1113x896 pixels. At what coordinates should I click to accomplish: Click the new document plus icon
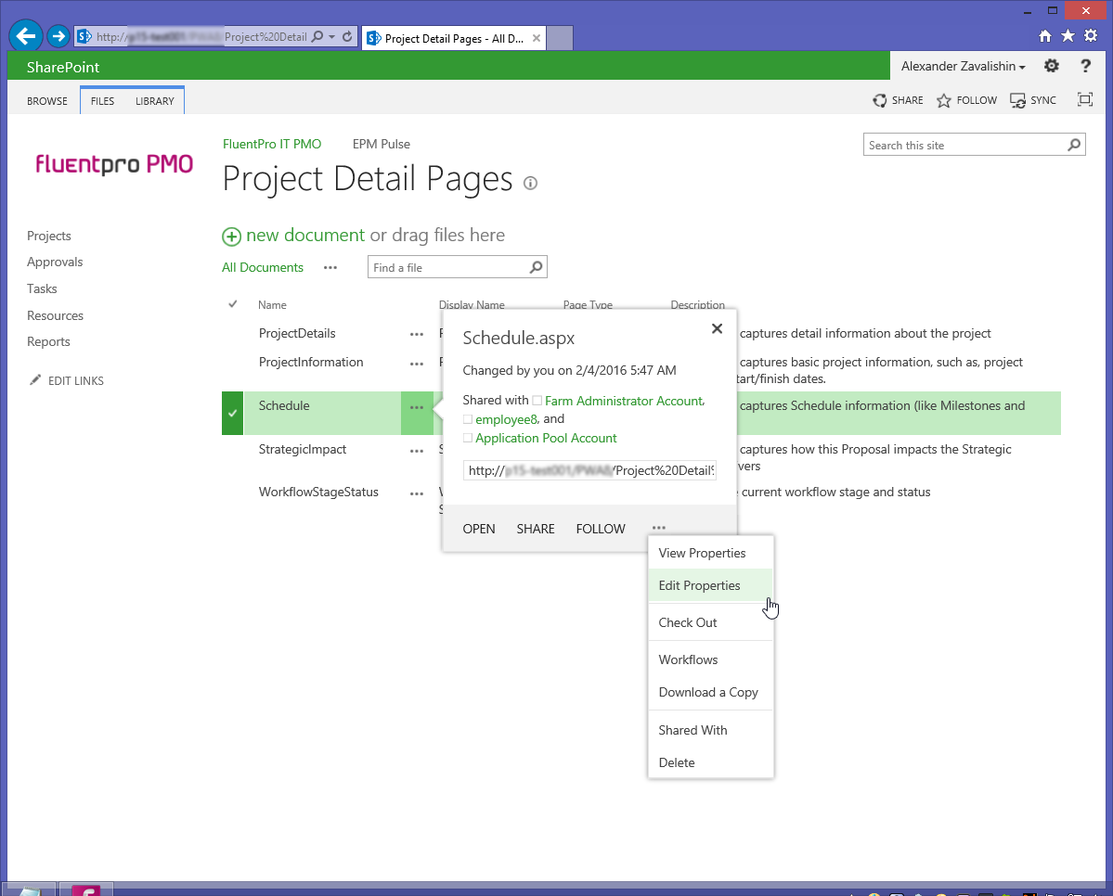pyautogui.click(x=231, y=237)
